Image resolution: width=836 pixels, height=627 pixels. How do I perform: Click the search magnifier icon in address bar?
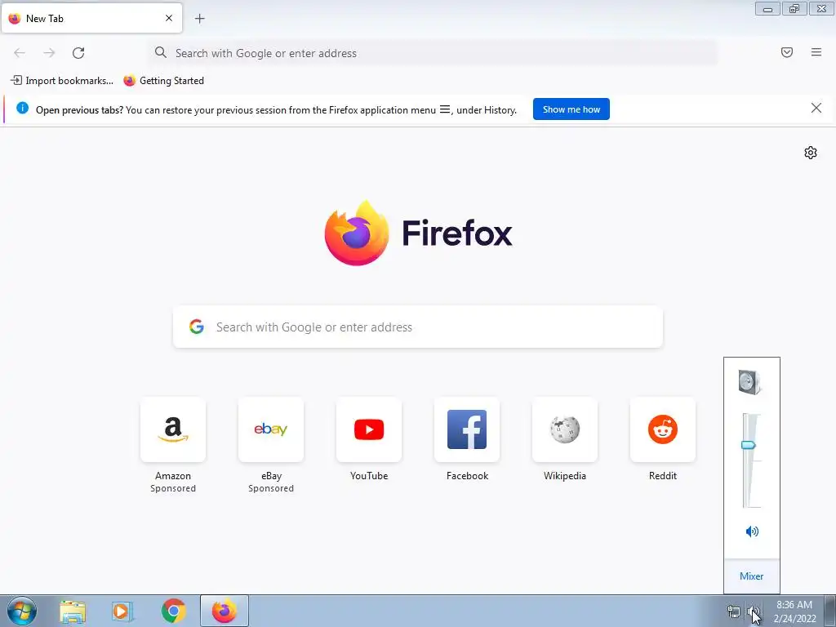161,52
